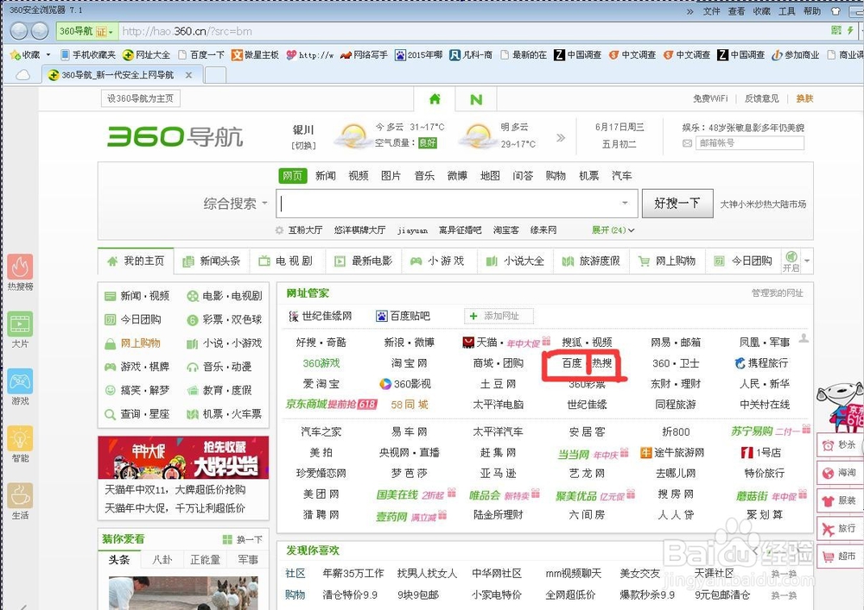
Task: Switch to 八卦 tab in 猜你爱看
Action: point(162,559)
